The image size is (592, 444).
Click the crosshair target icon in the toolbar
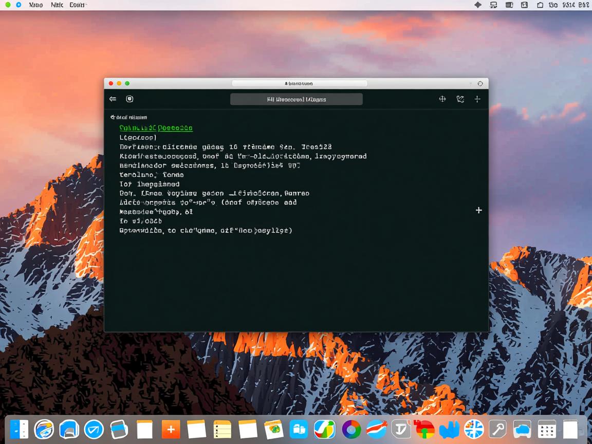coord(442,99)
